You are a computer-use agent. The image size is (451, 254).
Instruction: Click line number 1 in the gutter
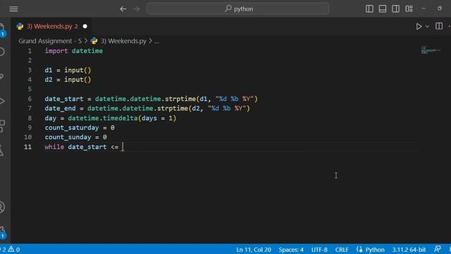(x=30, y=51)
